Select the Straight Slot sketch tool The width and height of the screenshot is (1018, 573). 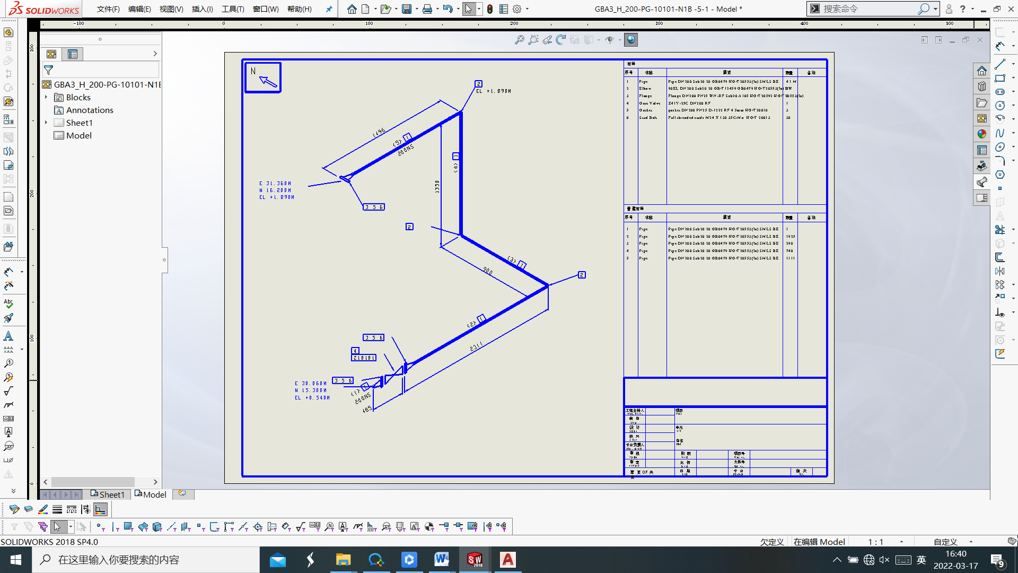coord(1000,92)
